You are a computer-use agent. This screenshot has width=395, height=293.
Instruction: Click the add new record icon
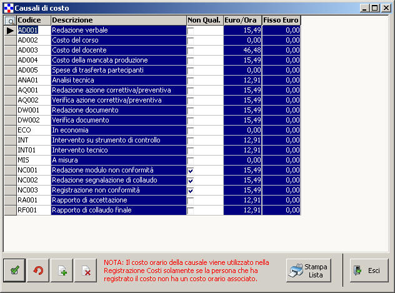[x=62, y=270]
